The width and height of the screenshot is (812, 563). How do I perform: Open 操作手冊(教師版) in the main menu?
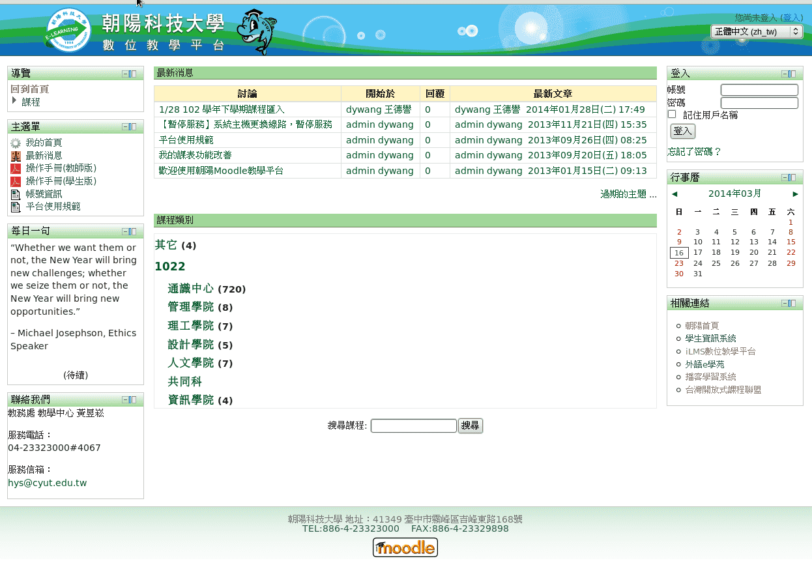tap(61, 169)
